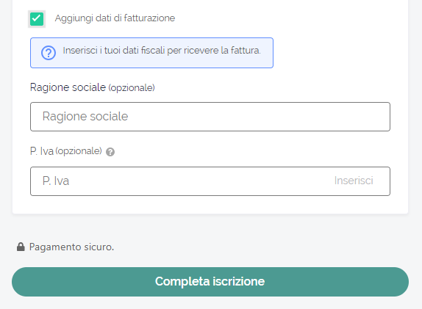
Task: Click (opzionale) text next to P. Iva
Action: [79, 151]
